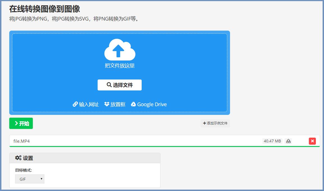
Task: Remove file.MP4 with the red X
Action: 312,141
